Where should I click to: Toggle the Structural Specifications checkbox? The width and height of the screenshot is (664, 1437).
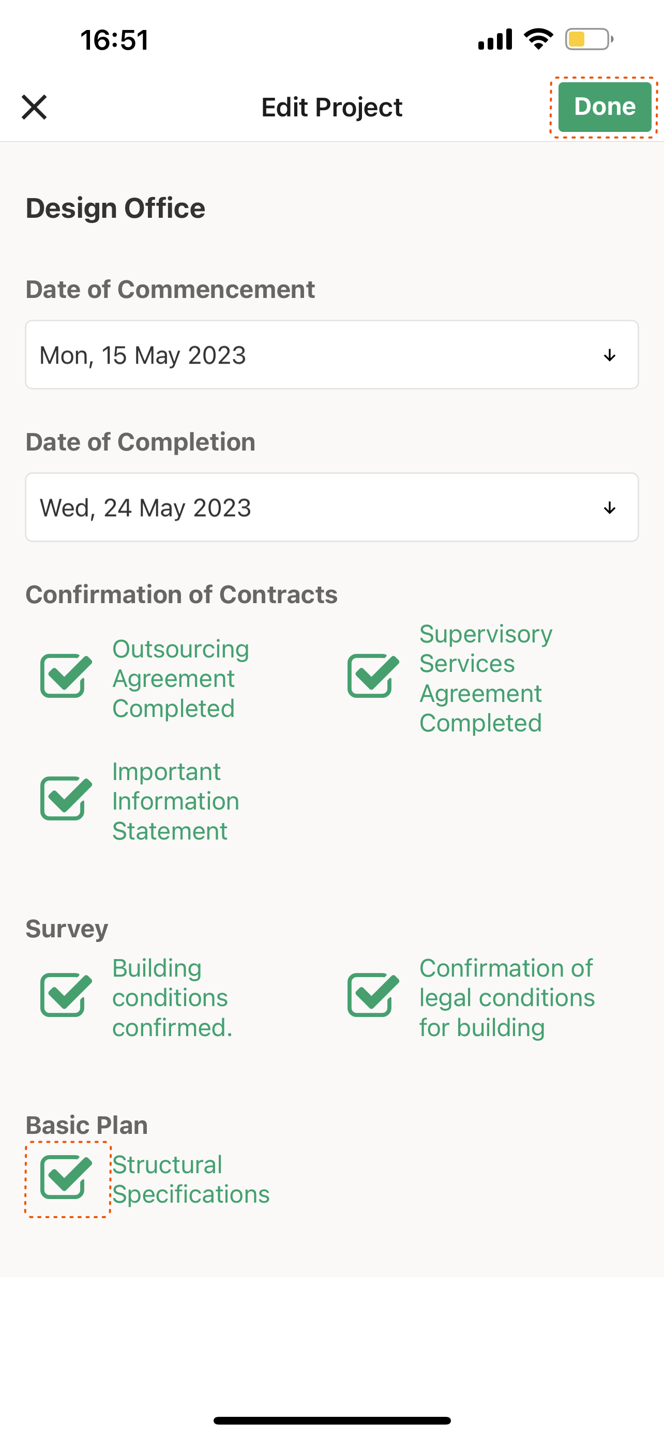(66, 1177)
